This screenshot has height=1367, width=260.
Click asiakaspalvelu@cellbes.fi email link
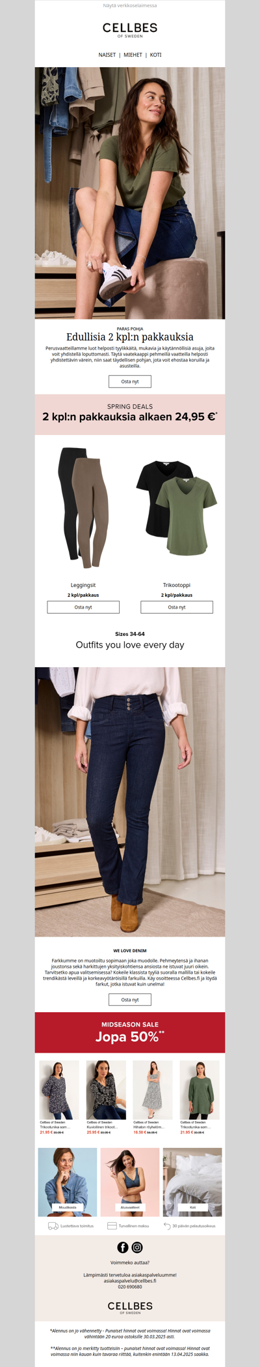[x=130, y=1281]
